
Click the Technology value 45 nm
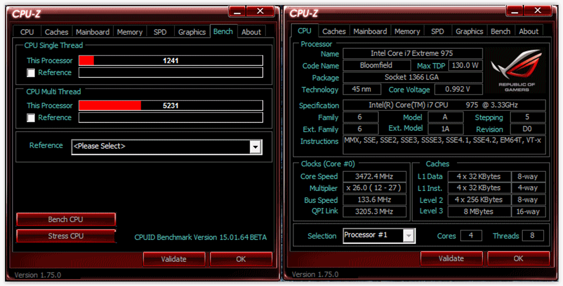[362, 89]
